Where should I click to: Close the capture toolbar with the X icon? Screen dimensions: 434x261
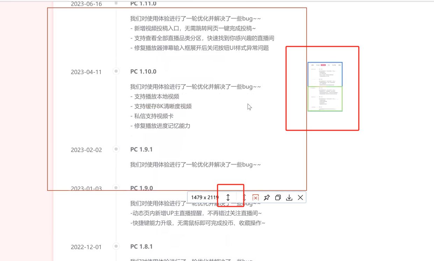300,197
